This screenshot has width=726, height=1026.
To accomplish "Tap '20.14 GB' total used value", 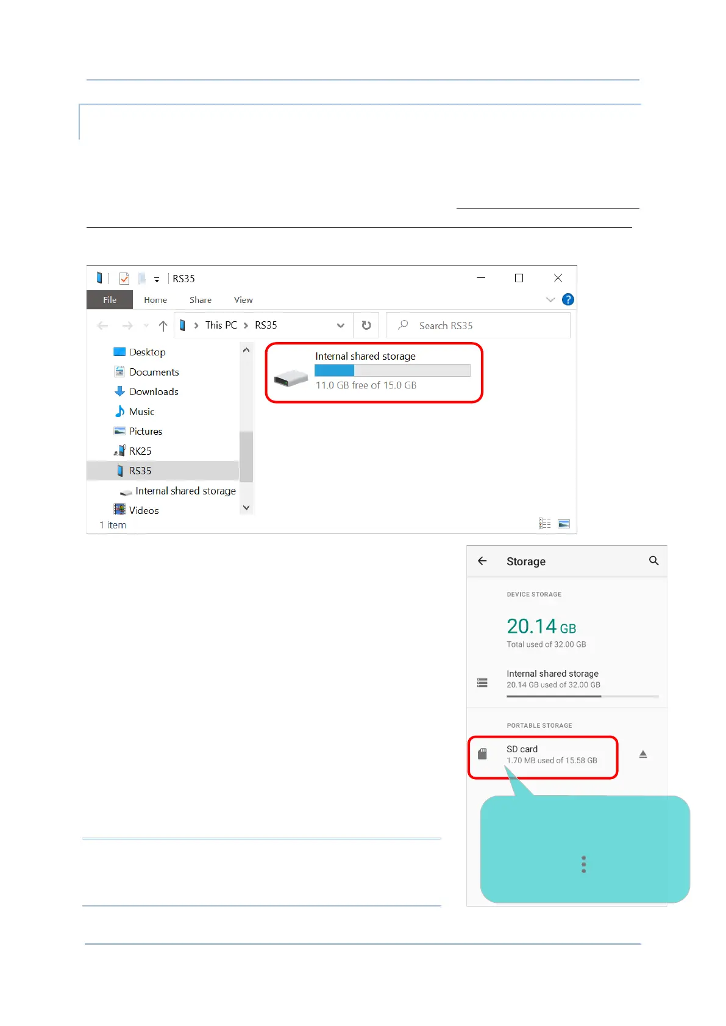I will pyautogui.click(x=541, y=627).
